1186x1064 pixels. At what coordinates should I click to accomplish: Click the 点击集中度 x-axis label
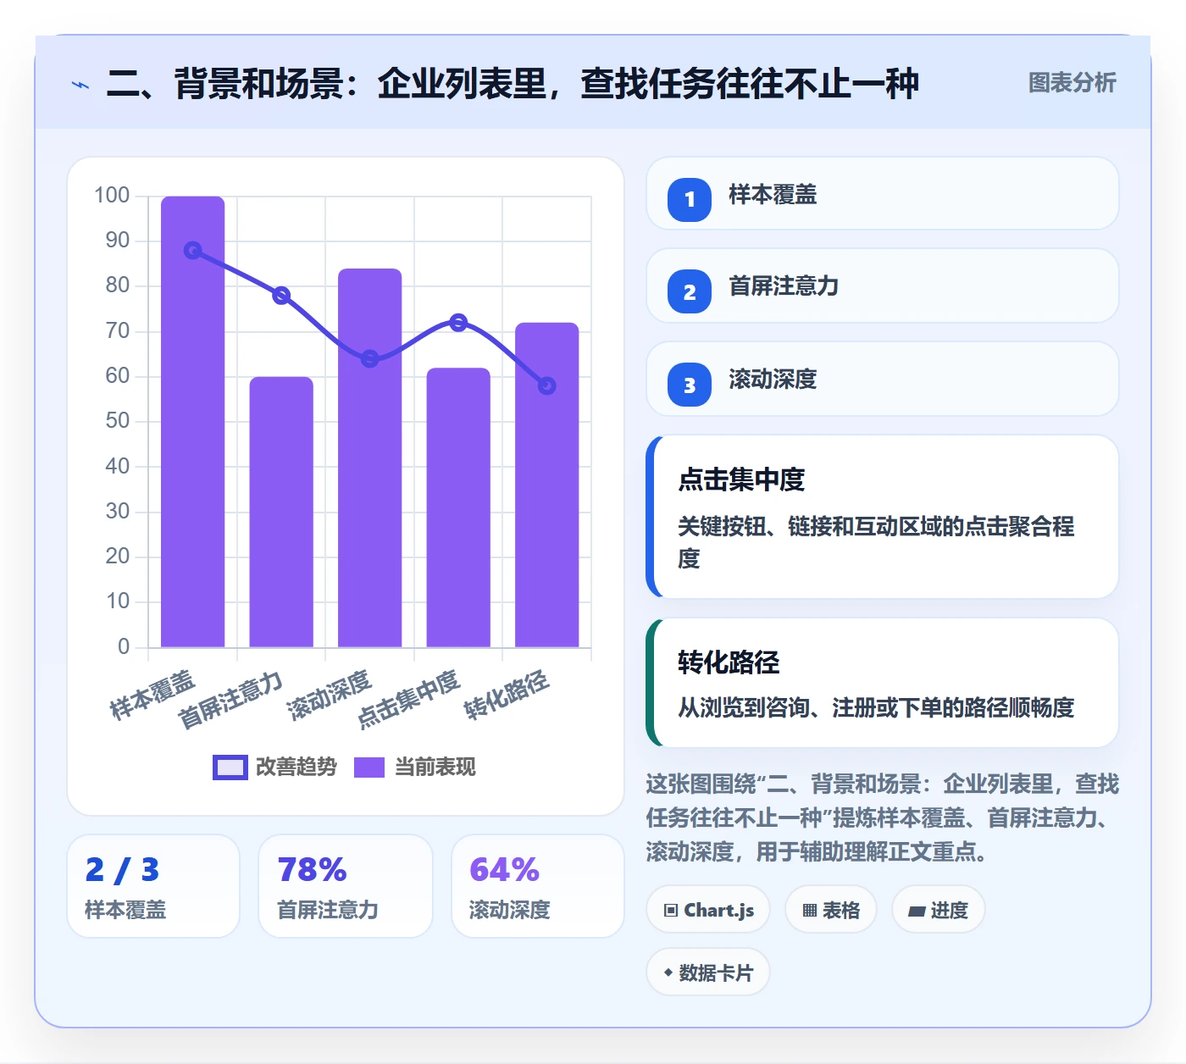point(409,699)
